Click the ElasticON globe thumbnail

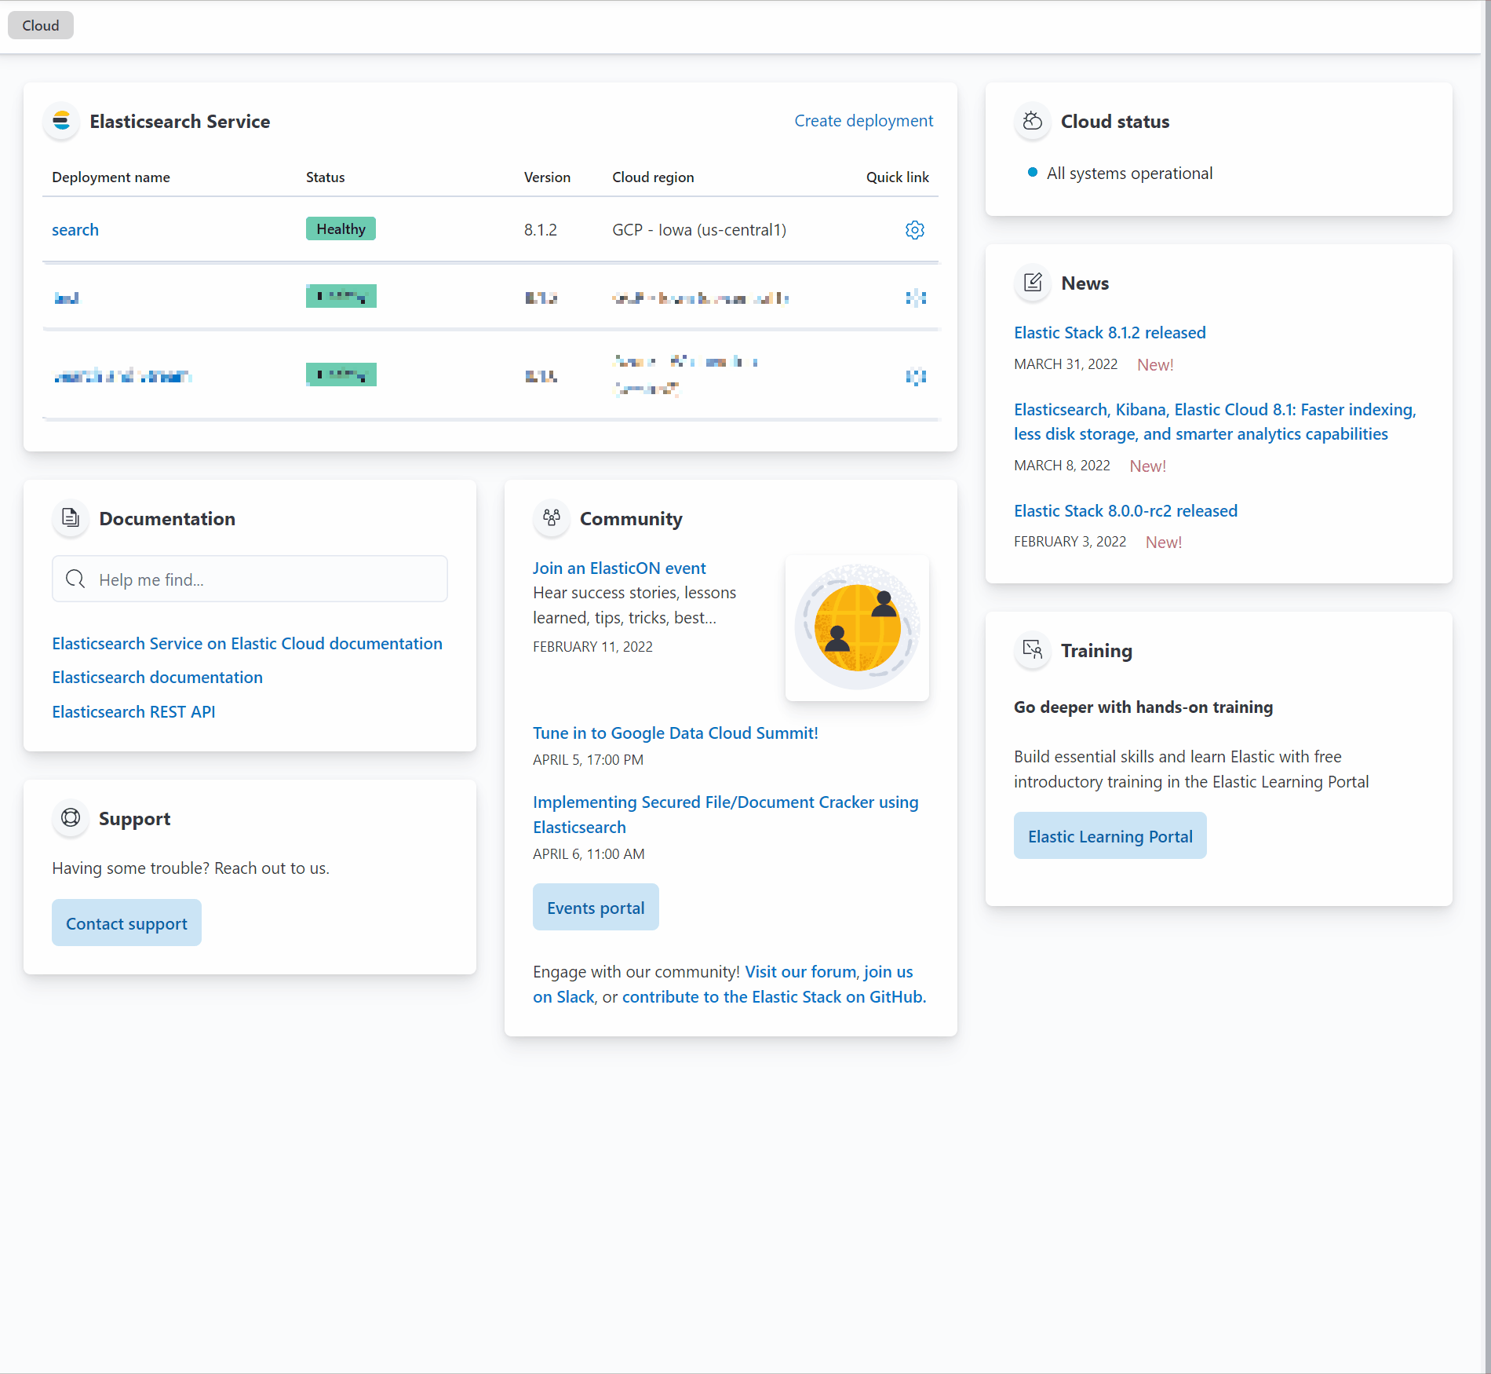pyautogui.click(x=857, y=627)
